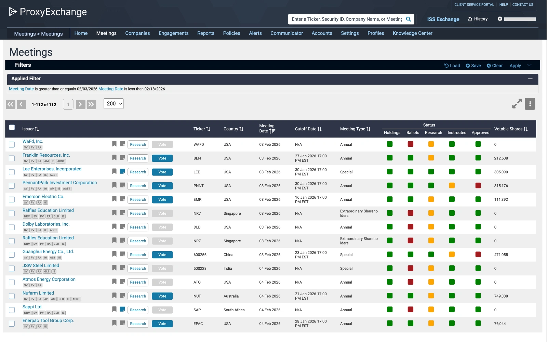This screenshot has height=342, width=547.
Task: Click the page number 1 box
Action: coord(68,104)
